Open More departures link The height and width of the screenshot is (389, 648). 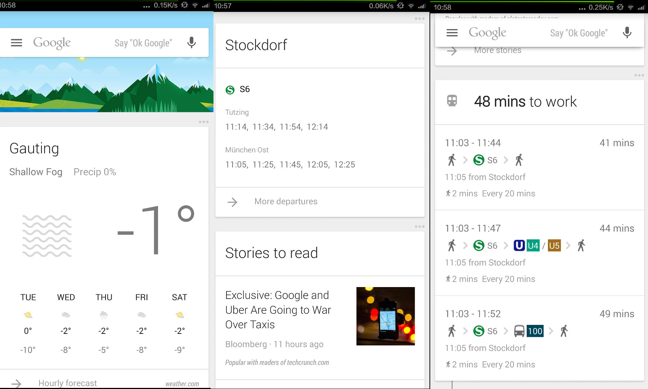(x=286, y=202)
